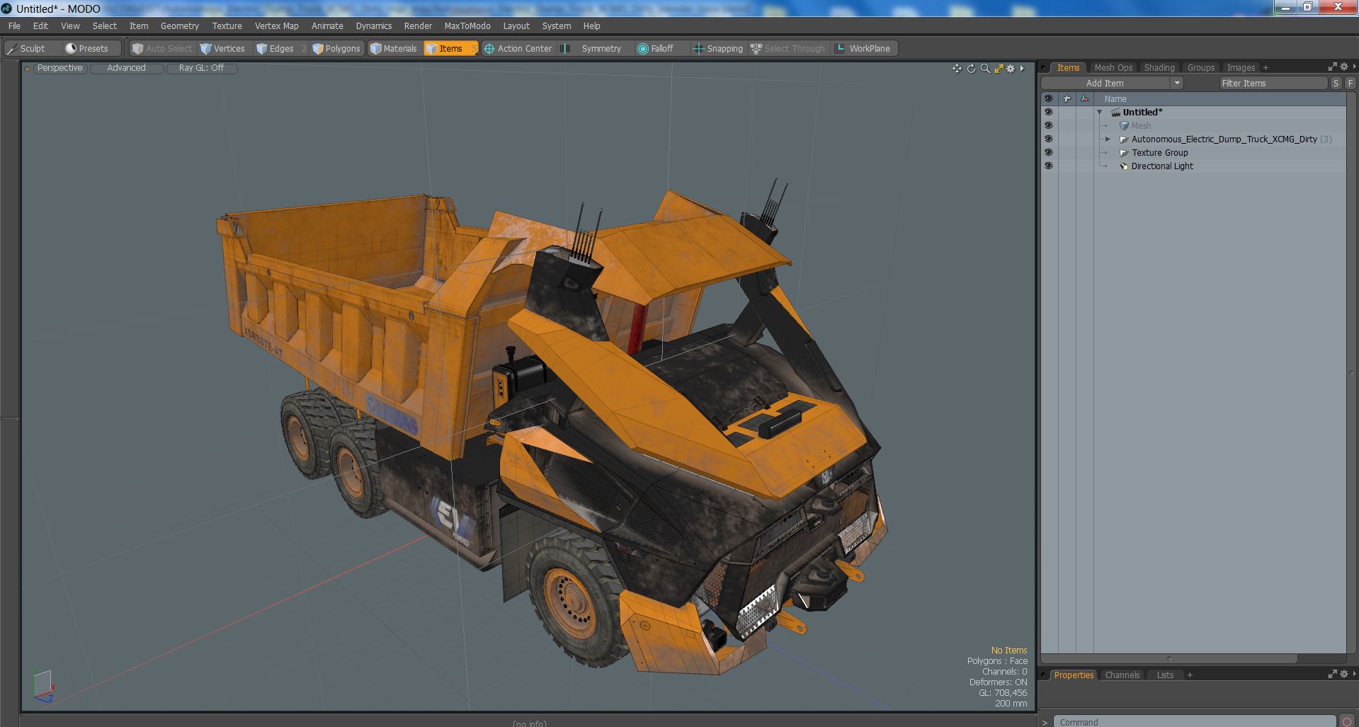Viewport: 1359px width, 727px height.
Task: Open the Vertex Map menu
Action: pyautogui.click(x=277, y=25)
